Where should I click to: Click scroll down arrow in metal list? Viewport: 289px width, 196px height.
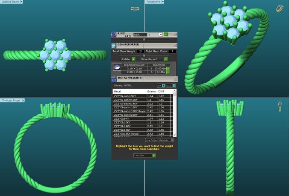[174, 135]
